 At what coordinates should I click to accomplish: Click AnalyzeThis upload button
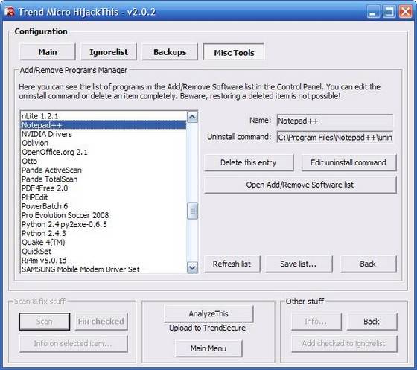pos(208,314)
